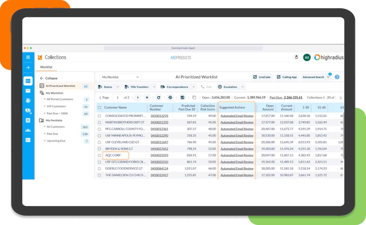The width and height of the screenshot is (366, 225).
Task: Click the Escalation button
Action: click(228, 87)
